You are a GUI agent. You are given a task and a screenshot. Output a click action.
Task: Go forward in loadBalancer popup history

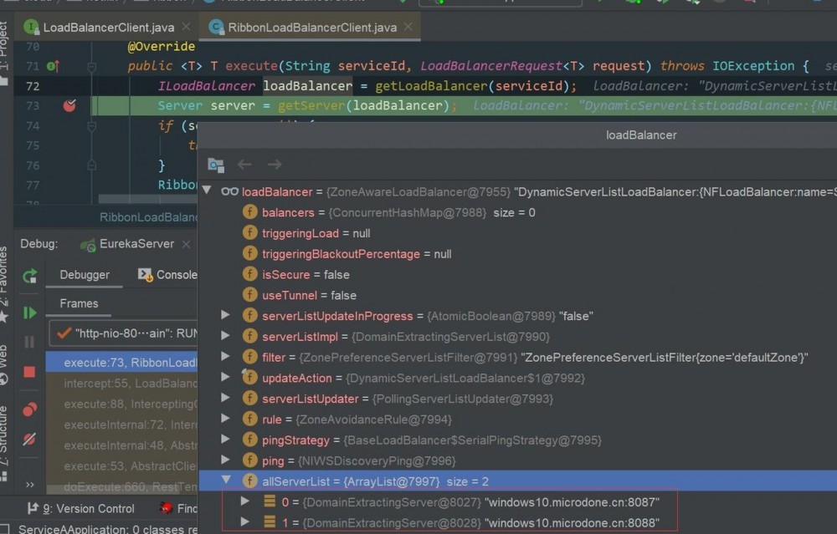tap(275, 165)
